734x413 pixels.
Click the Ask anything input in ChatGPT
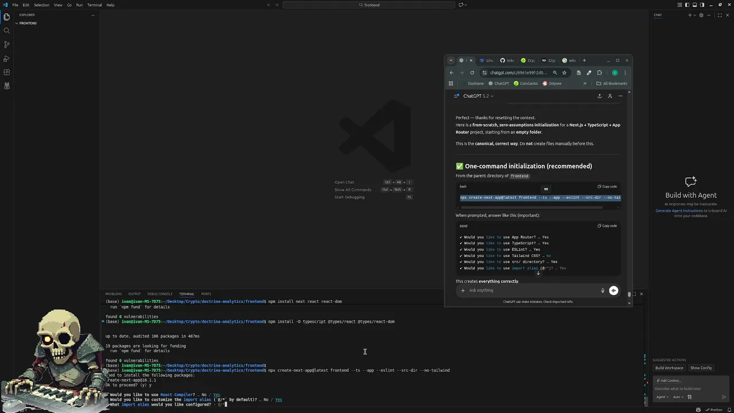533,290
